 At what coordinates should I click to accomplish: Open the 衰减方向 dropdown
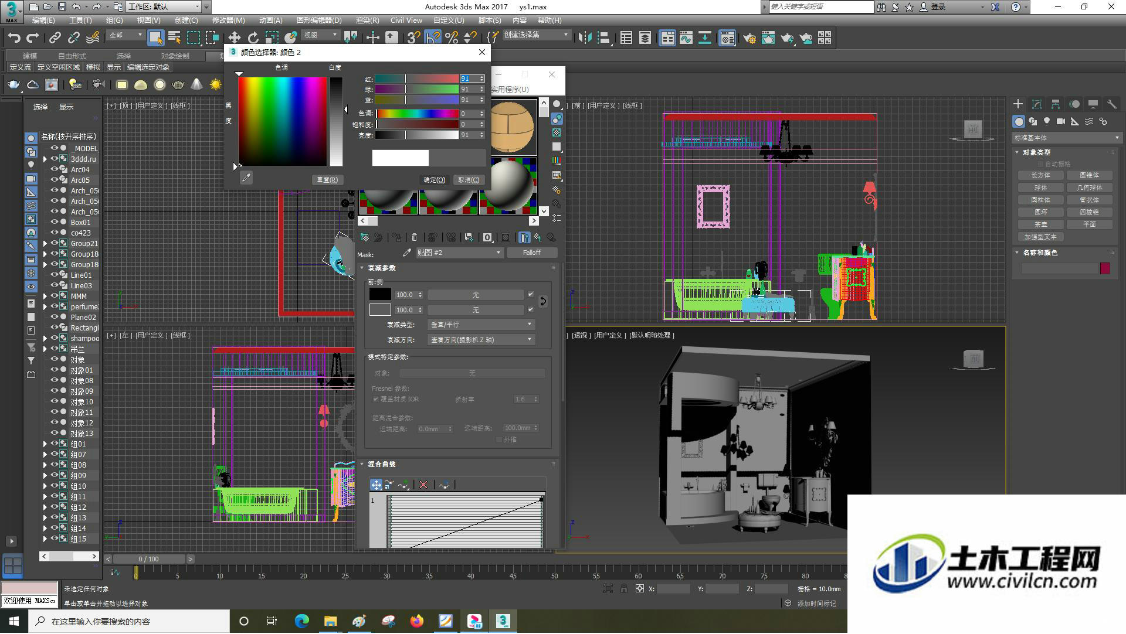point(481,340)
